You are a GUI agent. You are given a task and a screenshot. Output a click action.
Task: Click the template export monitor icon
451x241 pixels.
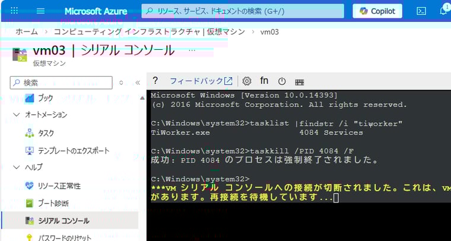tap(30, 150)
